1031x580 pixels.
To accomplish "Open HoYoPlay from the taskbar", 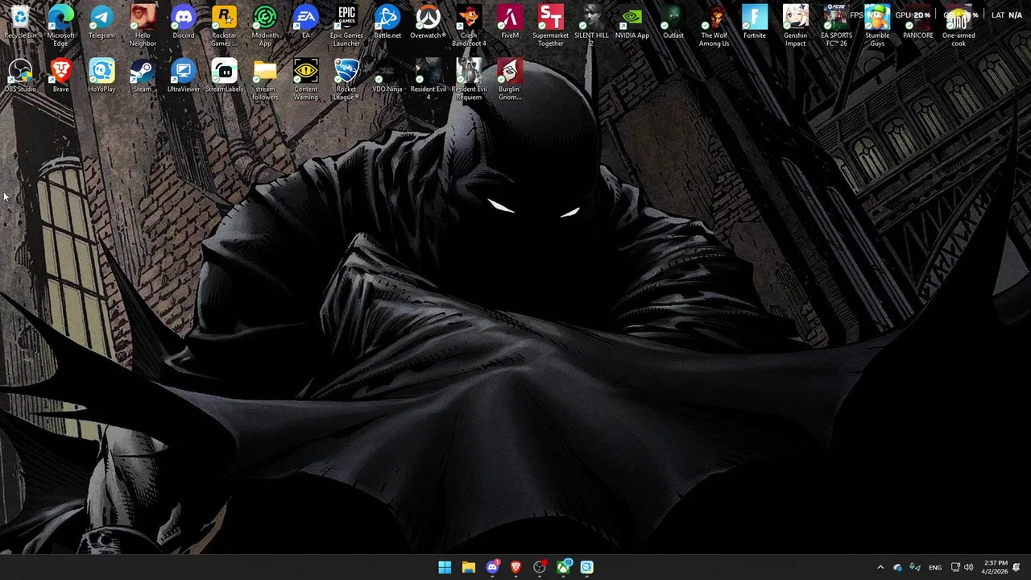I will pos(587,567).
